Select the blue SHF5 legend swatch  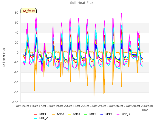[102, 114]
